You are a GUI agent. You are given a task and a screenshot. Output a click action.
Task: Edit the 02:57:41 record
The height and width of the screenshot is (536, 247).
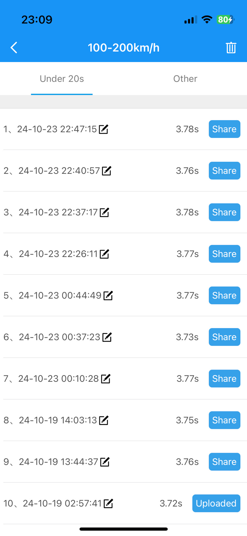pyautogui.click(x=108, y=504)
